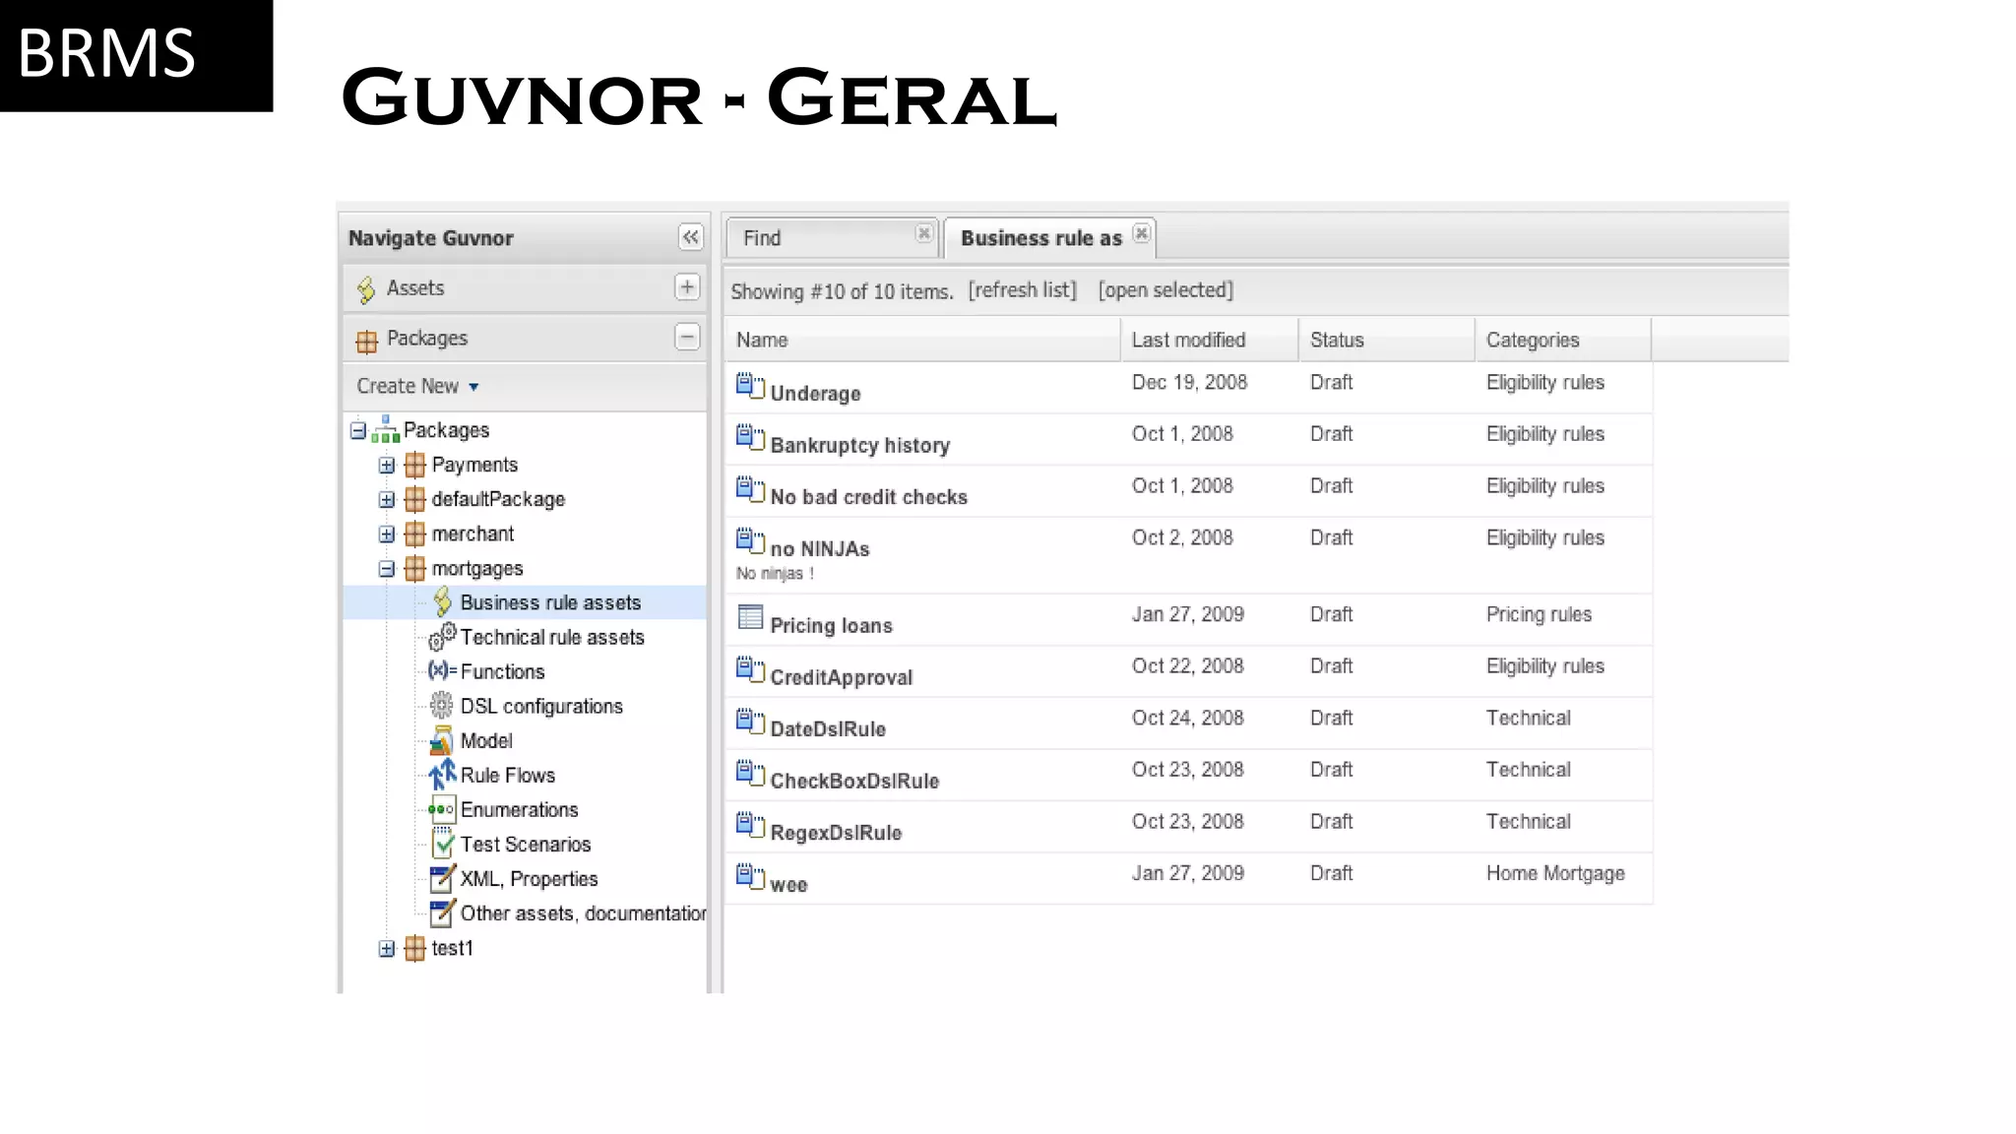Image resolution: width=2016 pixels, height=1134 pixels.
Task: Click the Pricing rules category cell
Action: (1539, 614)
